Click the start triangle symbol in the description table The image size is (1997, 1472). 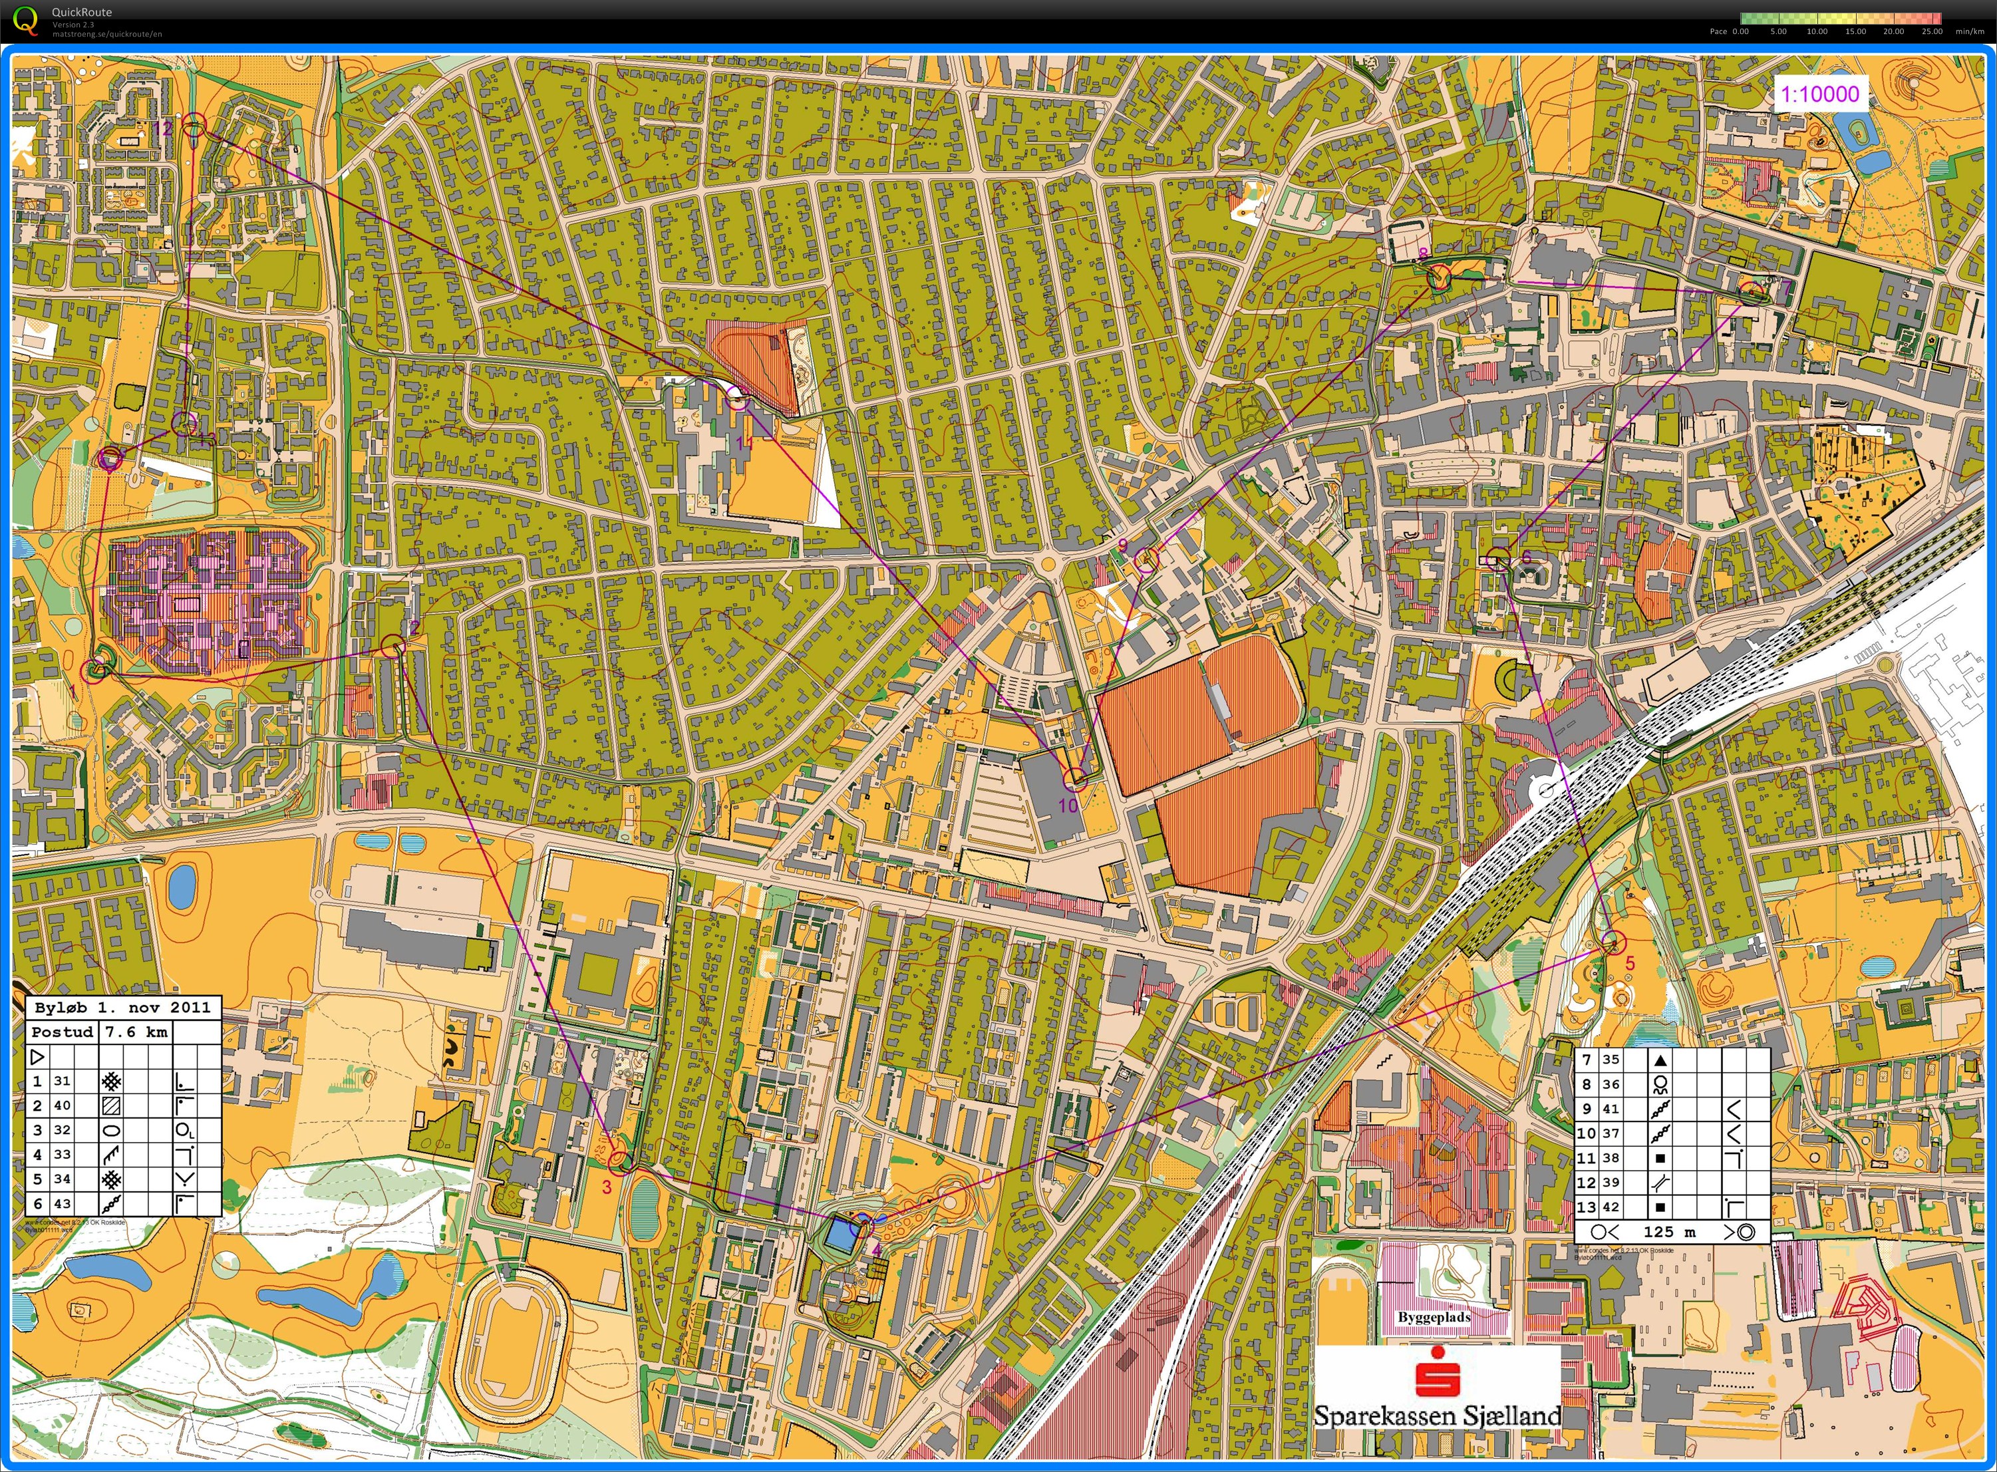pos(37,1057)
